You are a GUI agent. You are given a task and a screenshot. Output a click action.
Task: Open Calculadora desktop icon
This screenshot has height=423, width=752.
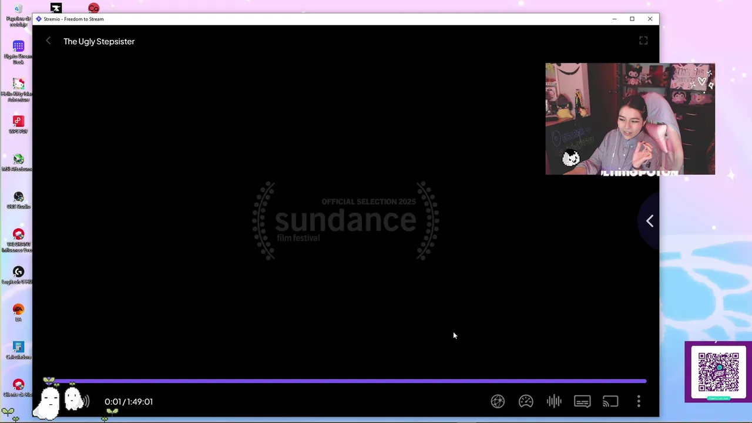[18, 350]
